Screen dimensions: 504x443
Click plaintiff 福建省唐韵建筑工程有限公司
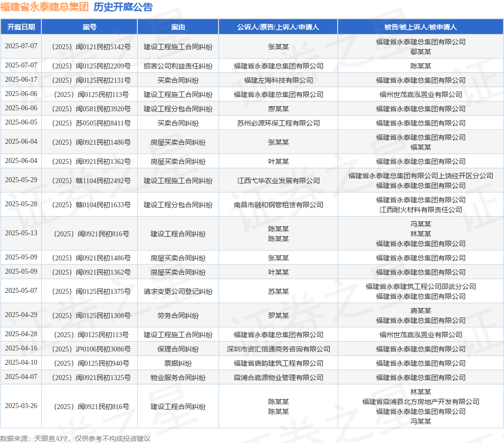pyautogui.click(x=279, y=364)
